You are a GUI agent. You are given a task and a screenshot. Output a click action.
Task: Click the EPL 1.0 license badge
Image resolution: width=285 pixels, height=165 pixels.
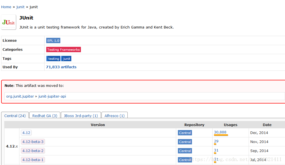tap(53, 41)
